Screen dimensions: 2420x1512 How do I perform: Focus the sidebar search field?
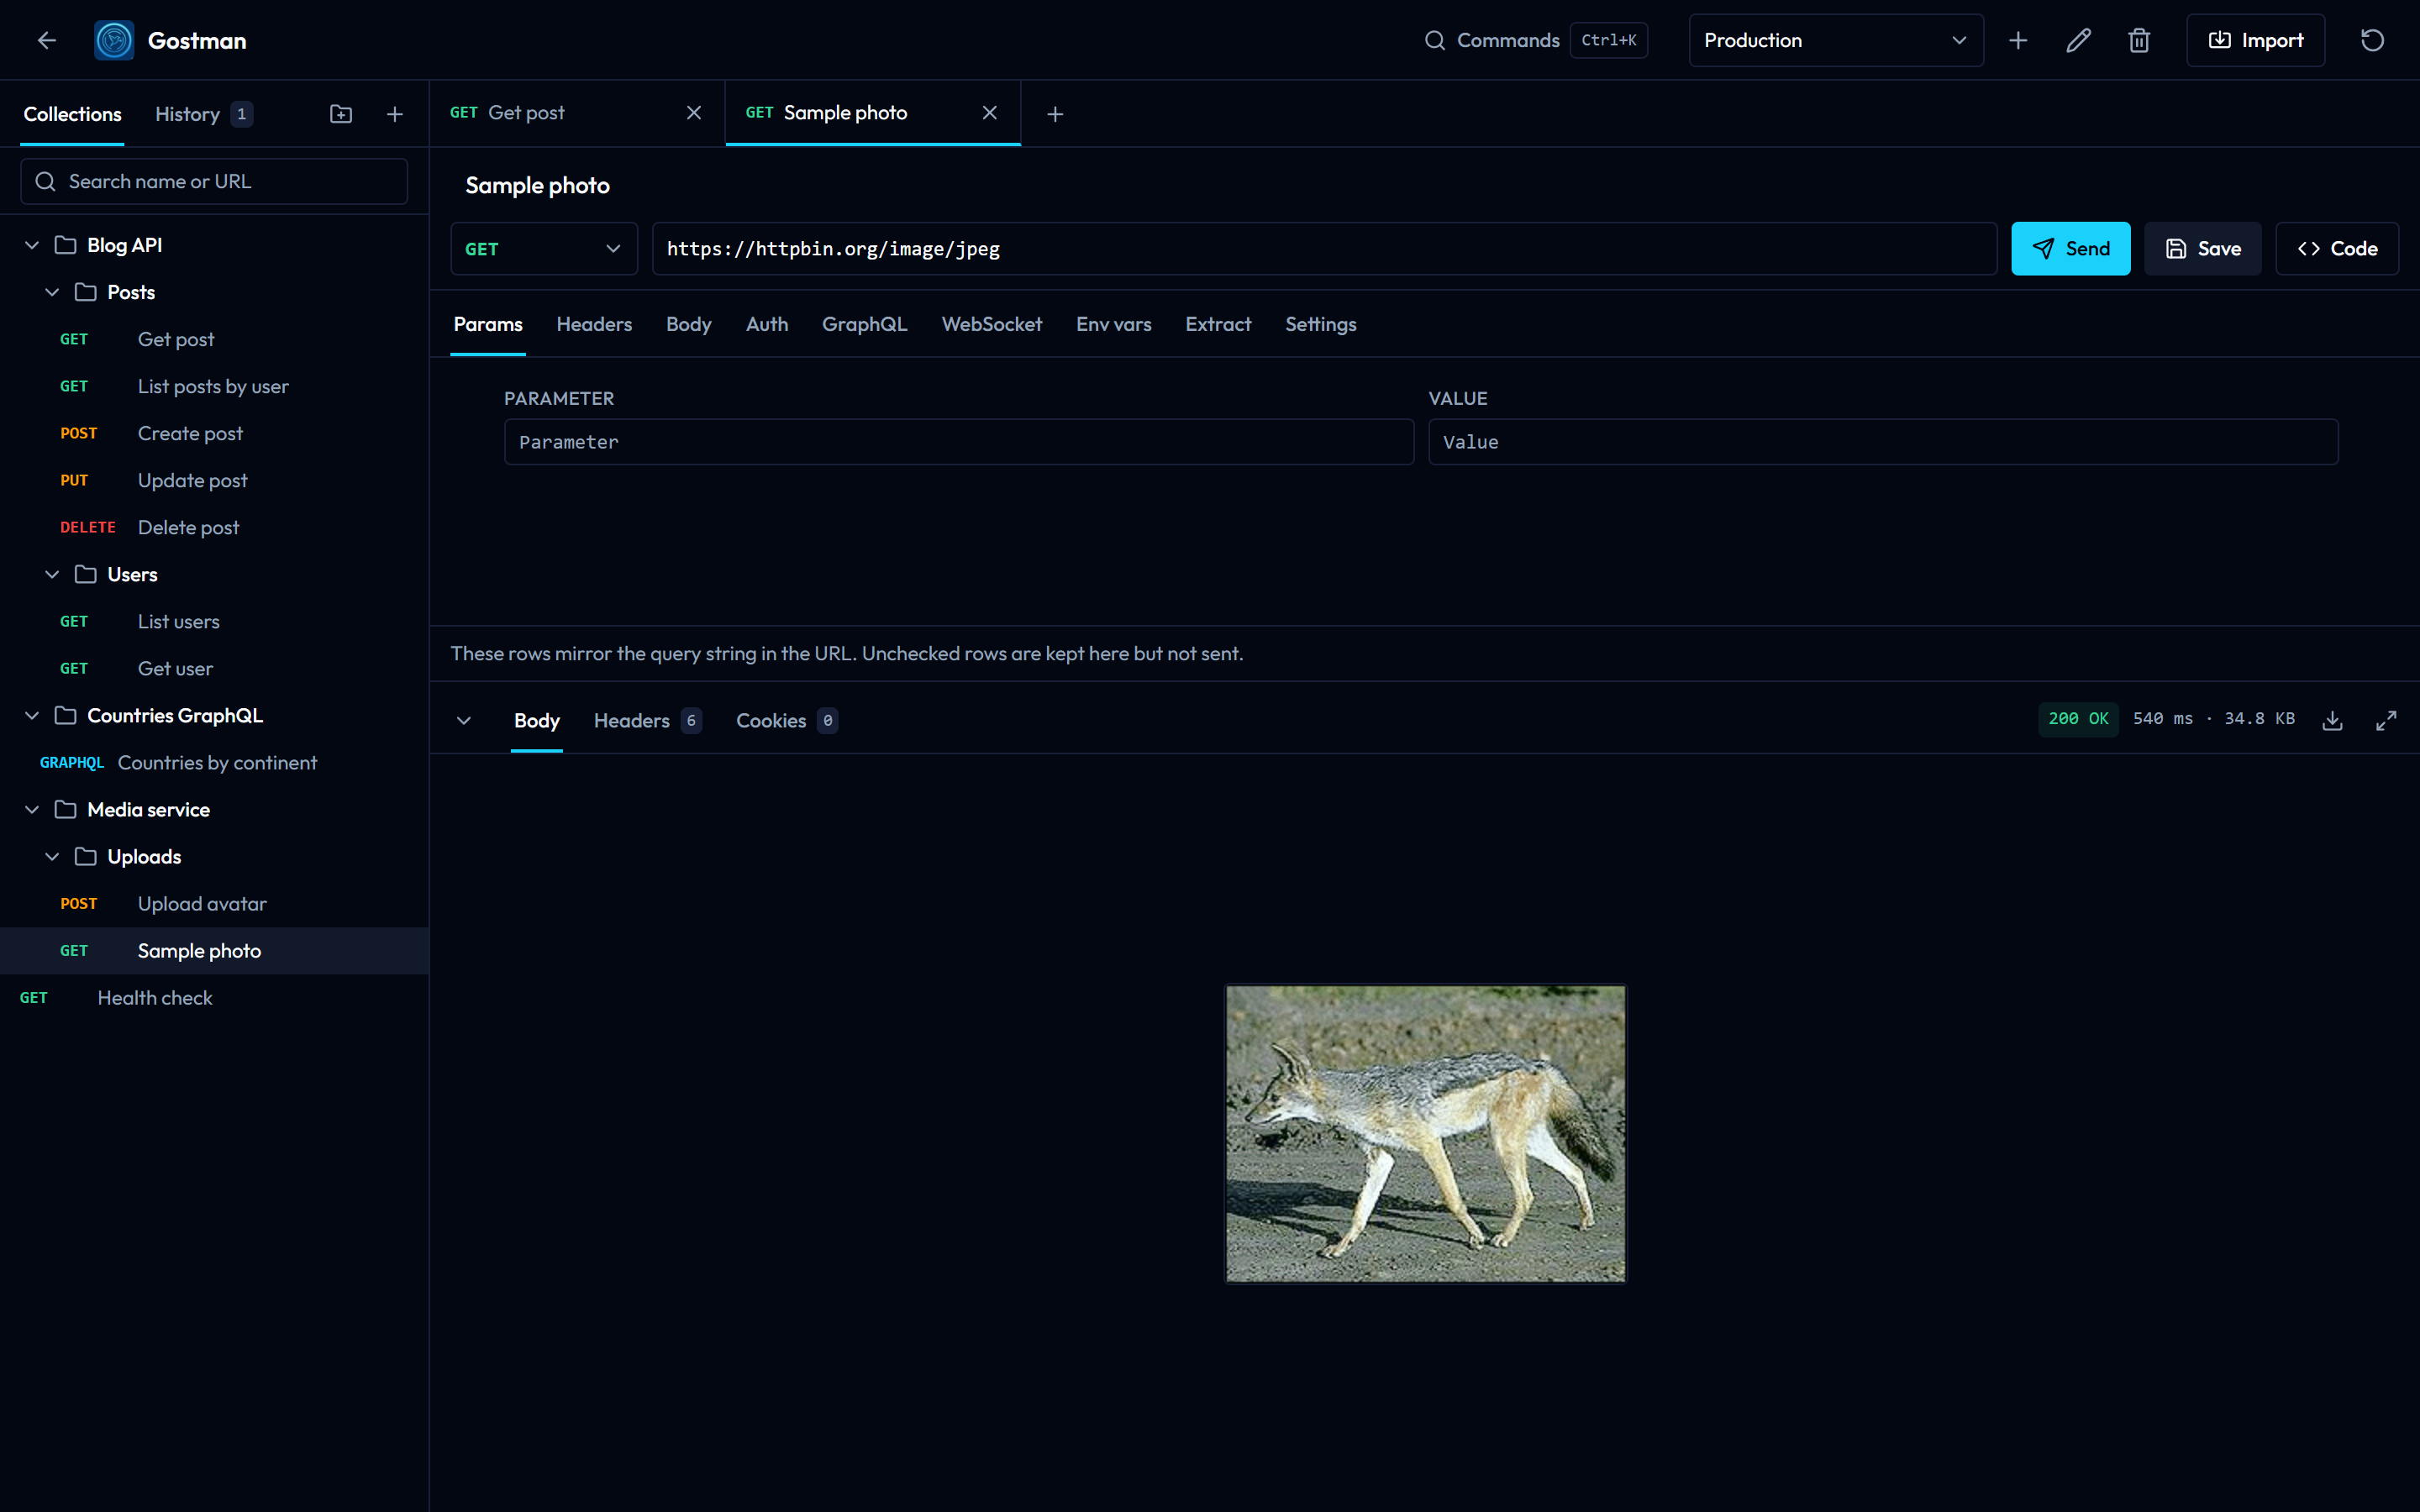coord(214,181)
